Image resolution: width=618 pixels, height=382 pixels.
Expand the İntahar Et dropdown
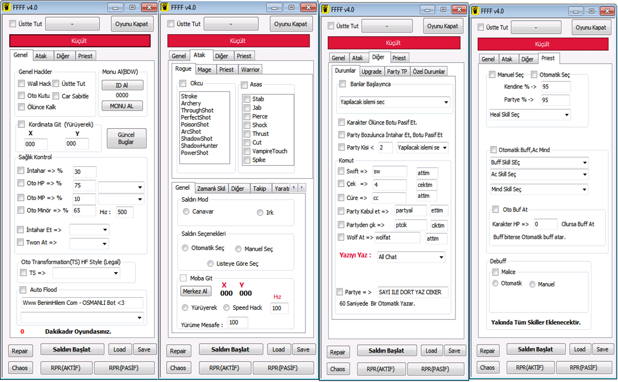tap(89, 229)
